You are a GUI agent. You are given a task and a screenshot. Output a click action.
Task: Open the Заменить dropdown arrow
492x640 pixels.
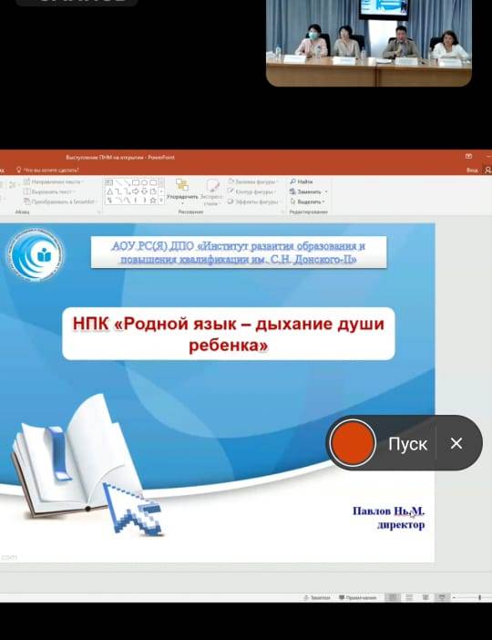tap(326, 191)
